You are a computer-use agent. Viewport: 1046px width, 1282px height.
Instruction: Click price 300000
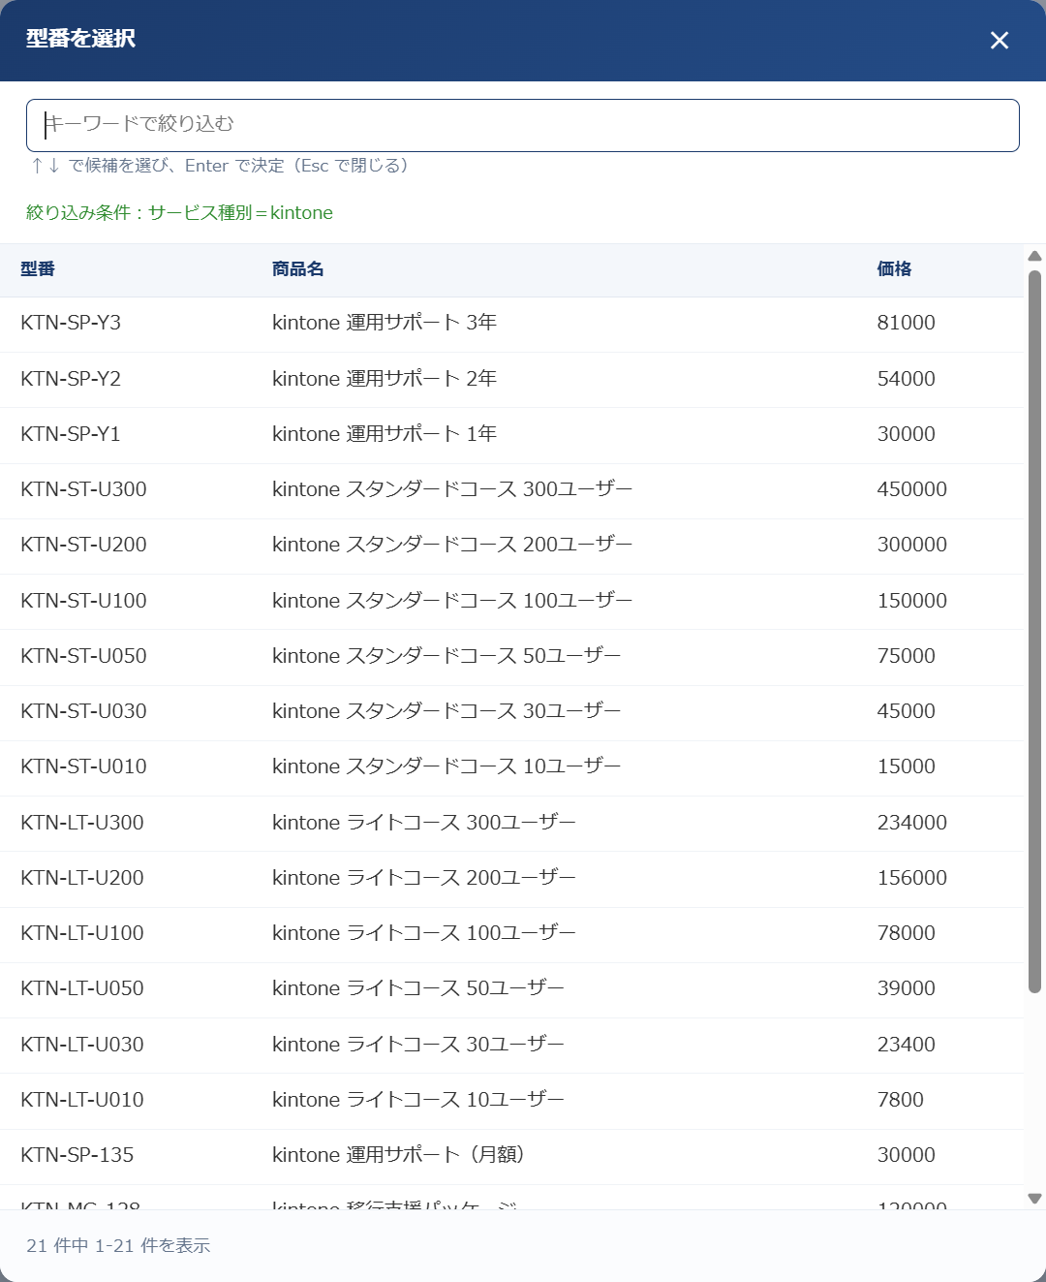click(912, 545)
